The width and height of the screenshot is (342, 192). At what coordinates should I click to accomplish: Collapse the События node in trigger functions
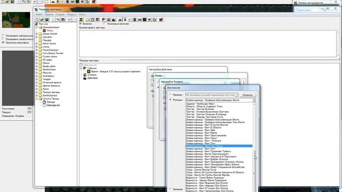81,68
